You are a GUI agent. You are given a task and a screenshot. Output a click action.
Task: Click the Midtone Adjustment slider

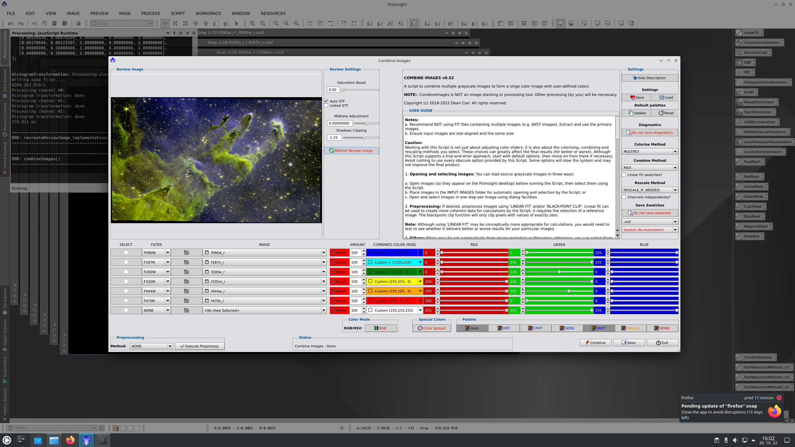[366, 124]
